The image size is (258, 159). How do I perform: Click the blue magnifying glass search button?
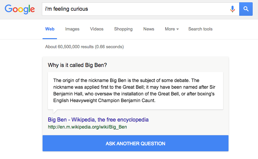tap(246, 9)
